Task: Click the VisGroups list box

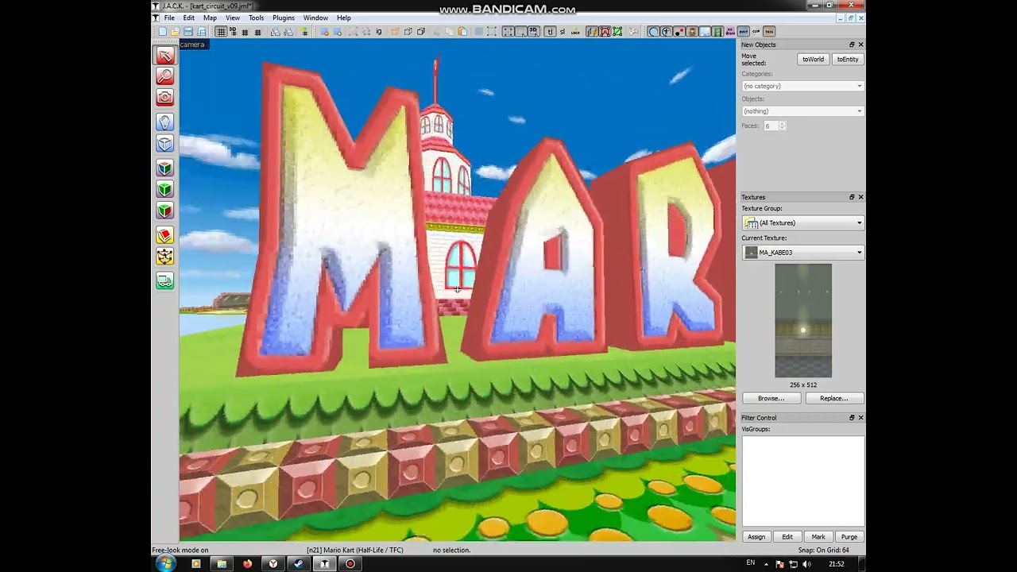Action: [x=802, y=481]
